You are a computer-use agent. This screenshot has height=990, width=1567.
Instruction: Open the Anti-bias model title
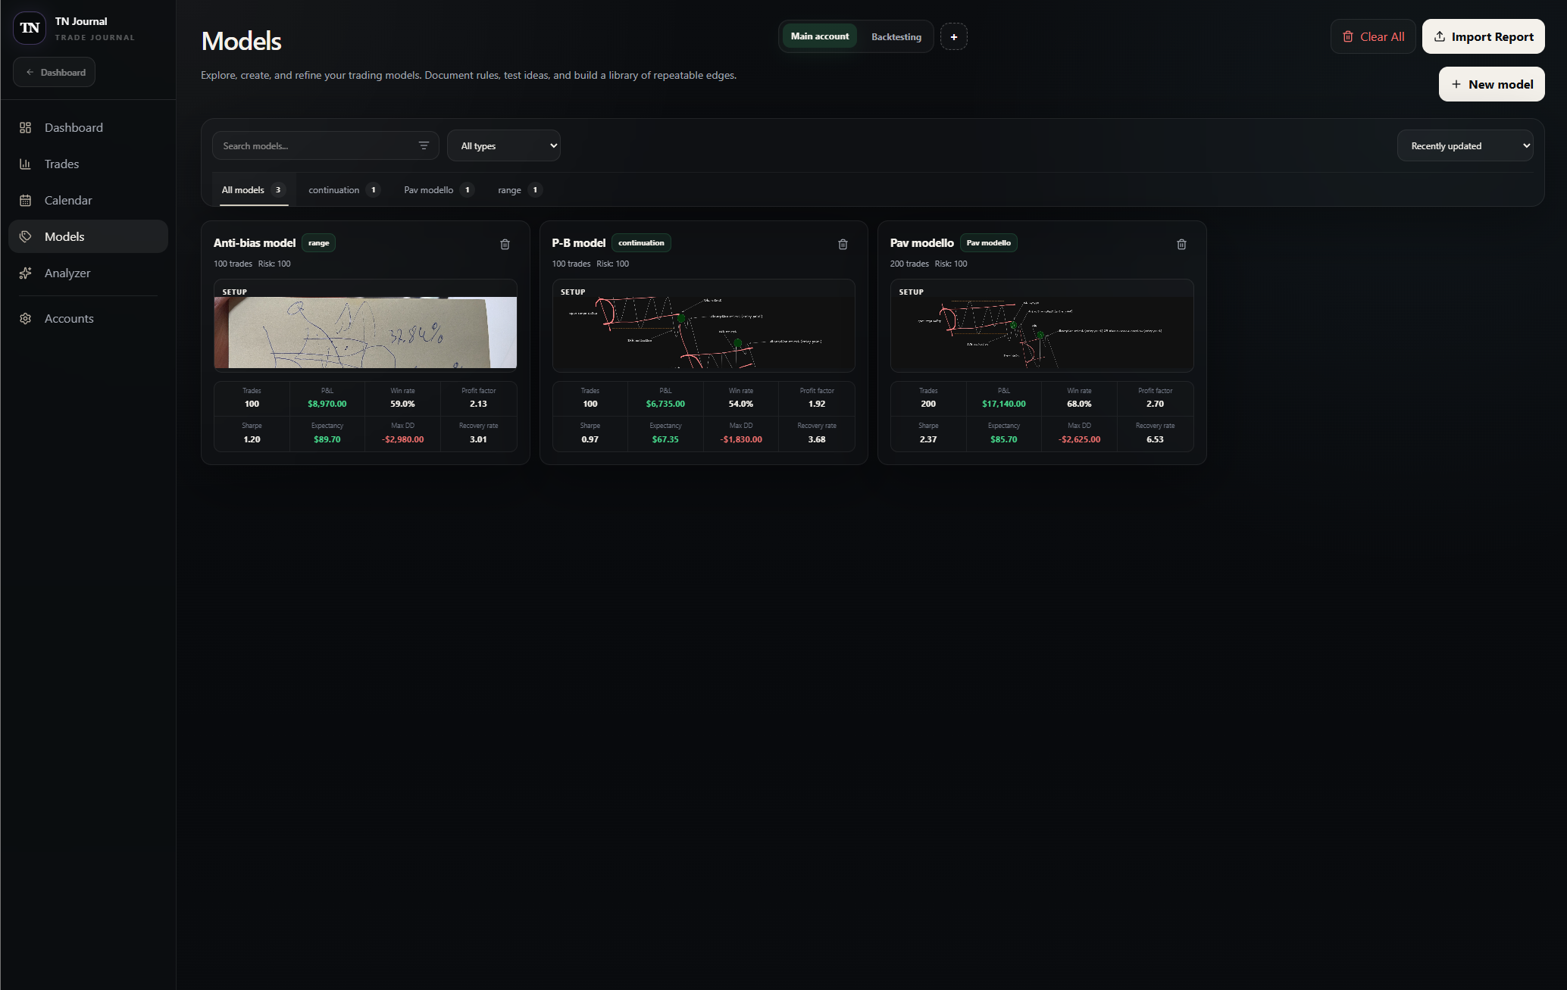pyautogui.click(x=255, y=243)
